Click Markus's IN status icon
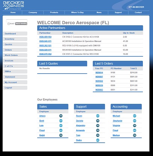The height and width of the screenshot is (156, 153). click(x=135, y=135)
